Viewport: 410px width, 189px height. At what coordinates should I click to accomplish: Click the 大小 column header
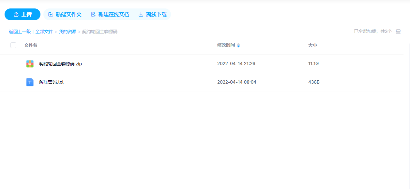click(313, 45)
